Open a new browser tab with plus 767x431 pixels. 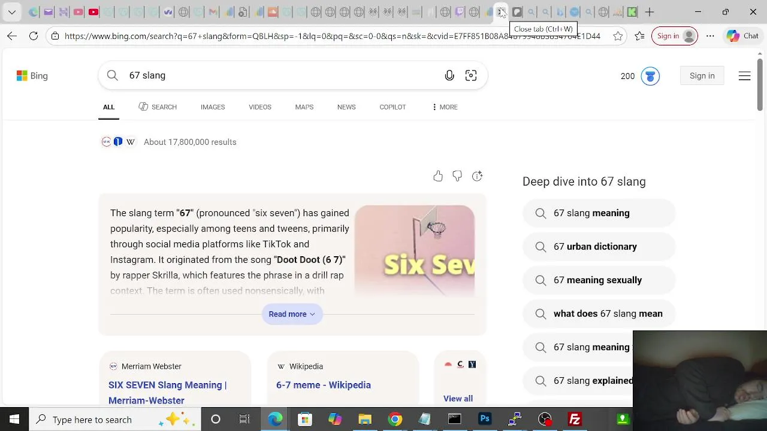point(650,12)
